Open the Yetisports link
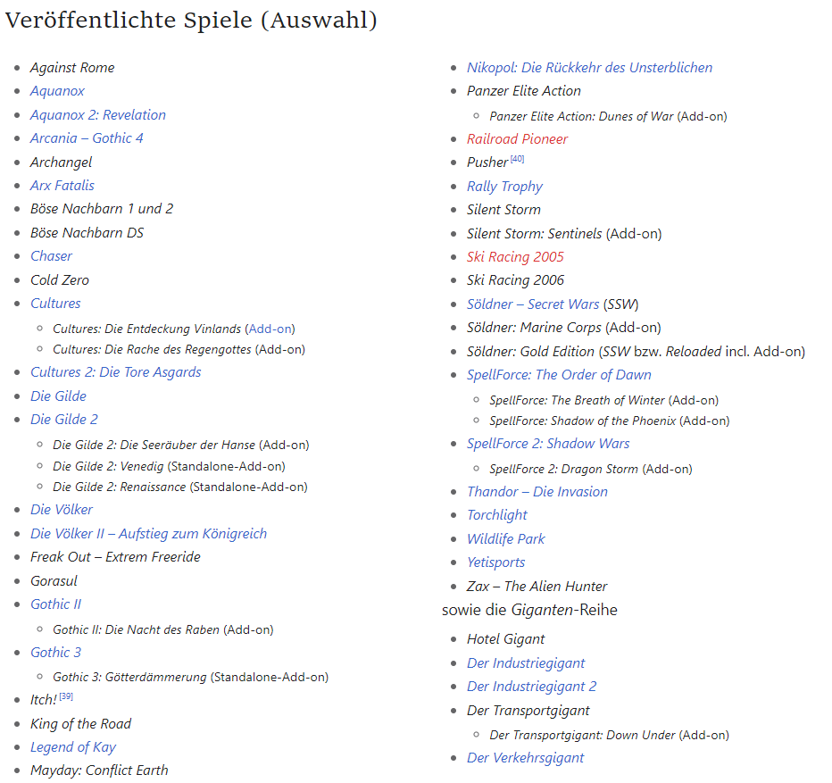 pyautogui.click(x=495, y=562)
